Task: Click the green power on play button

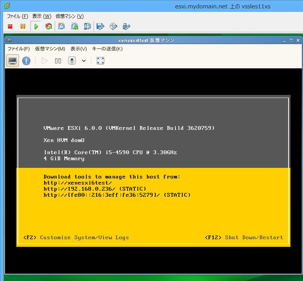Action: pyautogui.click(x=36, y=26)
